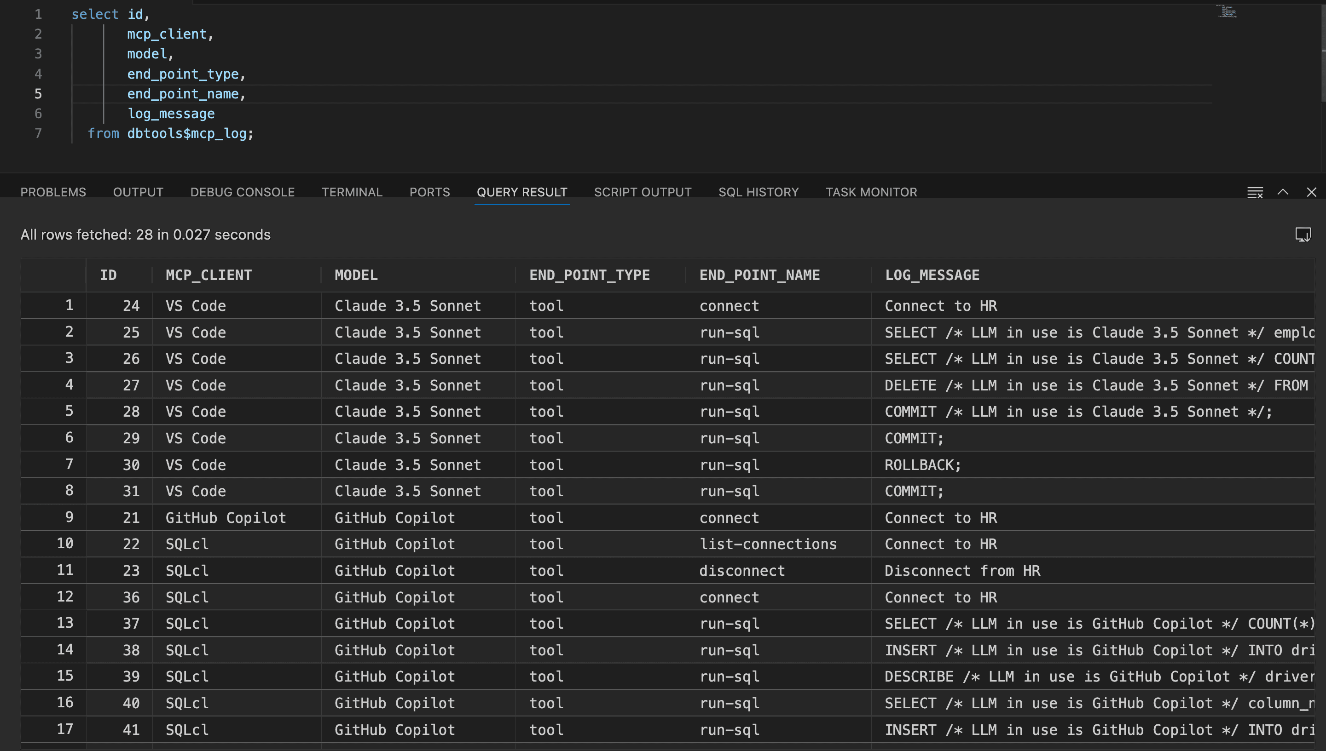The image size is (1326, 751).
Task: Select row number 9 in results grid
Action: click(53, 517)
